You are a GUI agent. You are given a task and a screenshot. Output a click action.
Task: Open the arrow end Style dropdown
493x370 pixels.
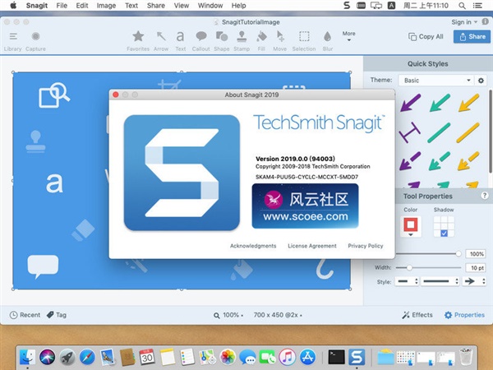pos(474,281)
